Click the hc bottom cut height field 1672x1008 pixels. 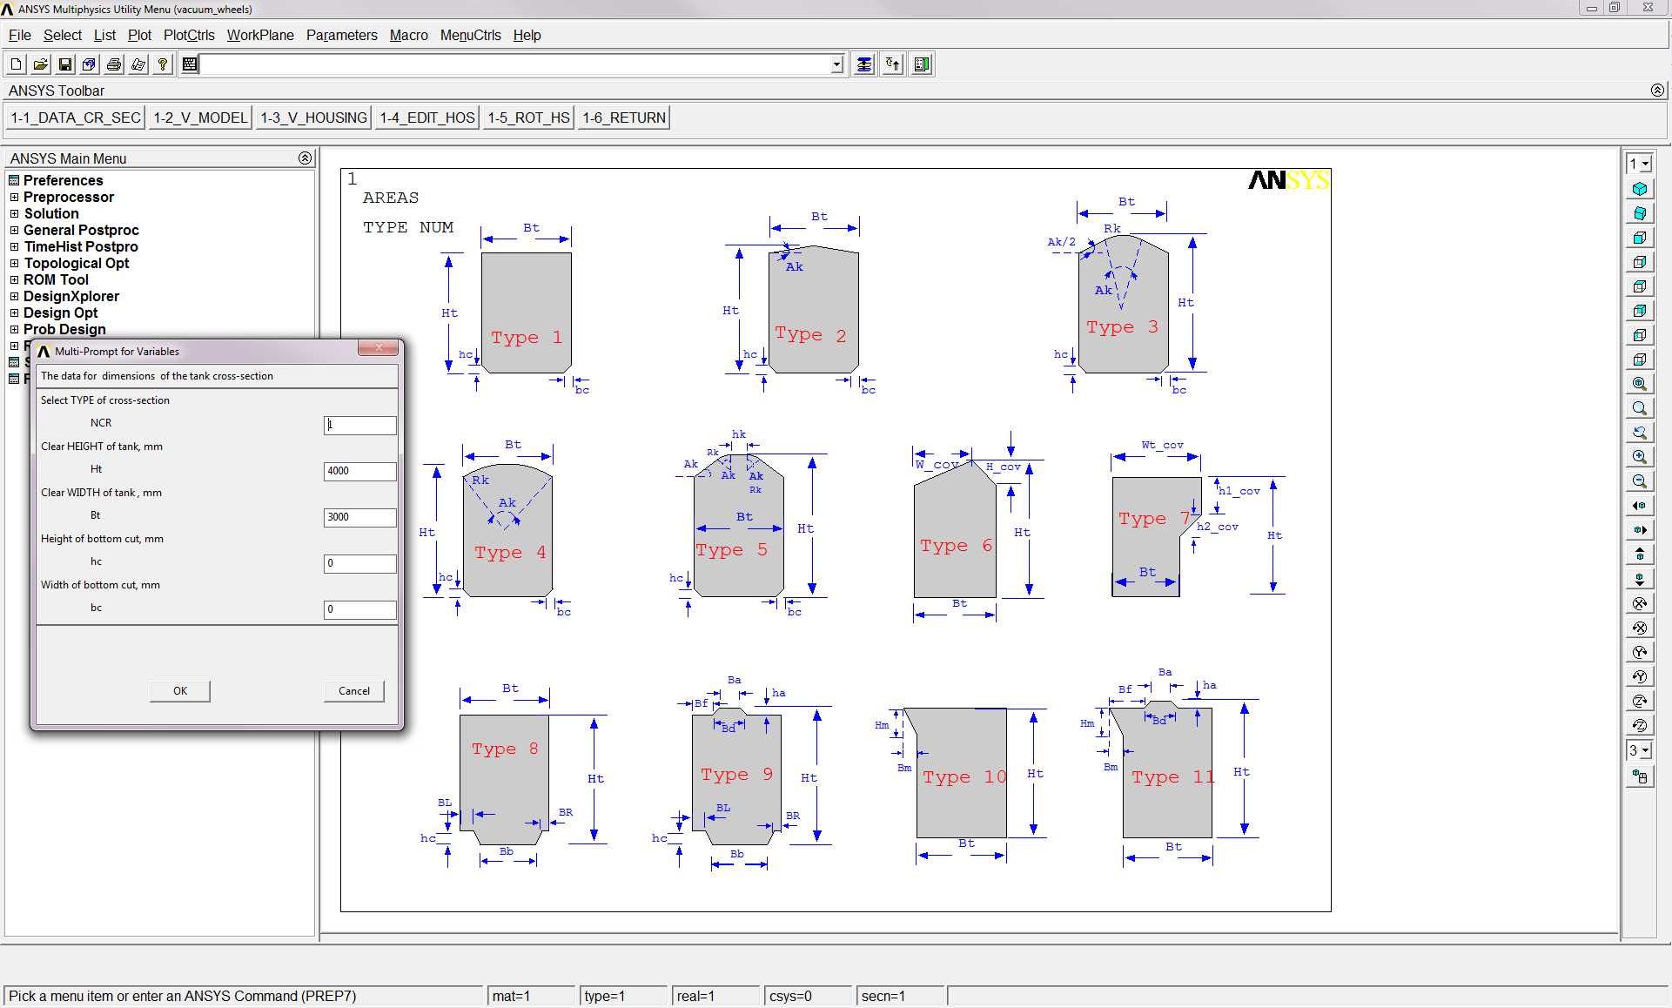tap(360, 563)
